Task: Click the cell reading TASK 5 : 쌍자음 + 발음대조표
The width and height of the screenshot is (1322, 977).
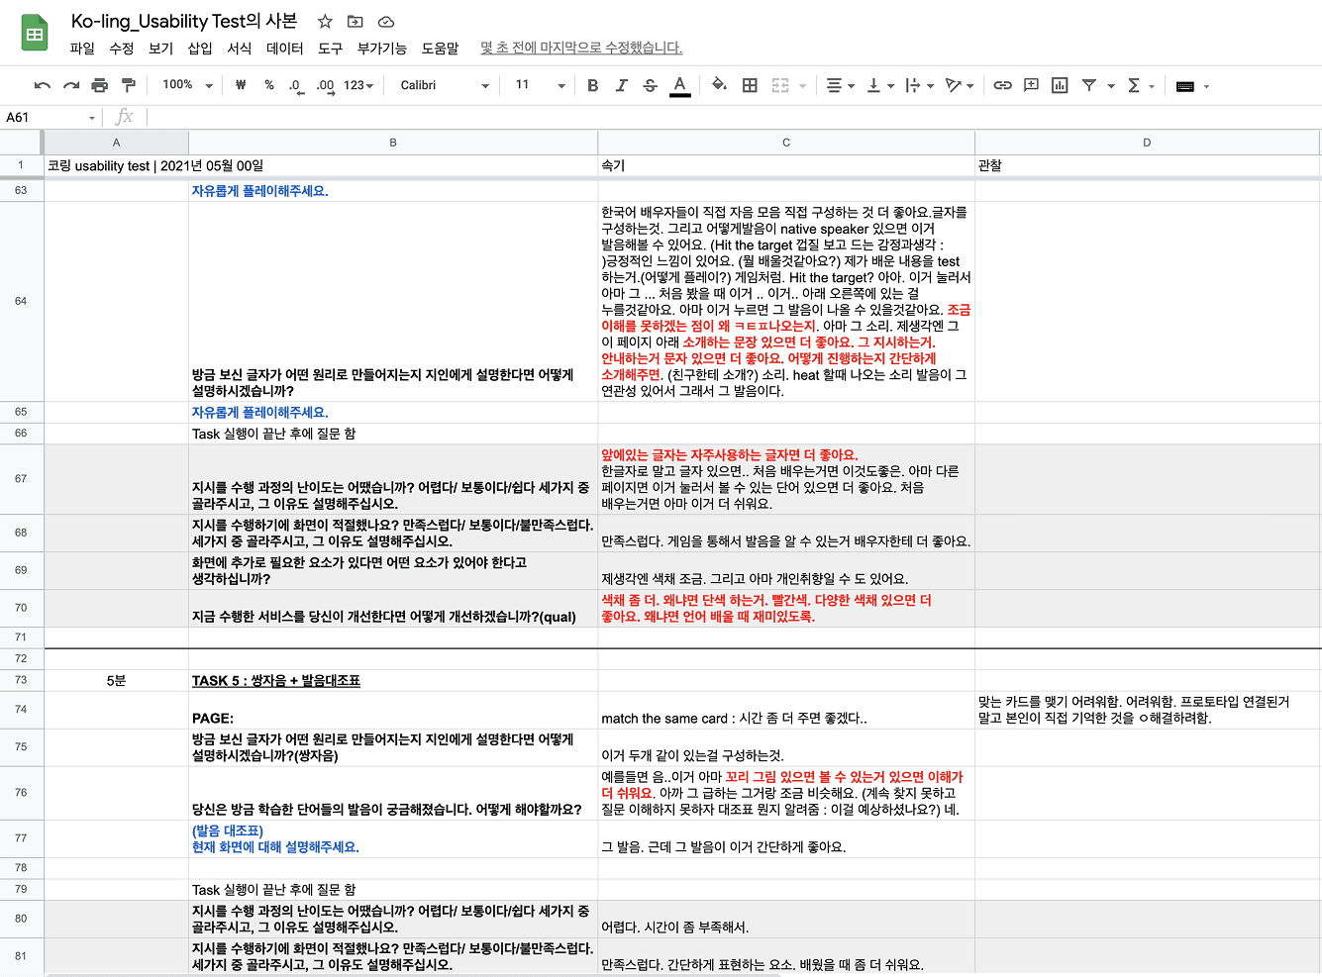Action: (x=393, y=680)
